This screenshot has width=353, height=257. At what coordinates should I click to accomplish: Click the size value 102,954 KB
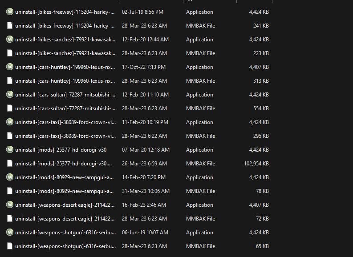[x=256, y=164]
